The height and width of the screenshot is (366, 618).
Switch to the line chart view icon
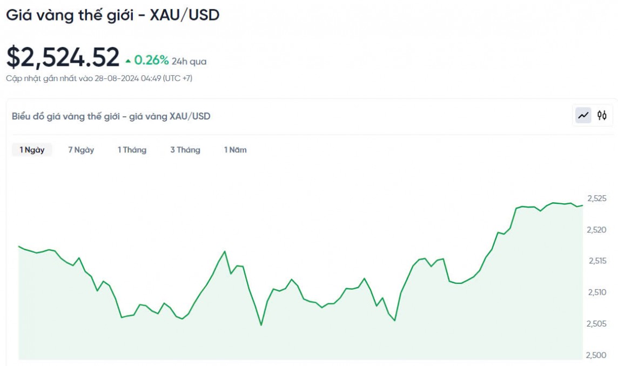coord(583,115)
